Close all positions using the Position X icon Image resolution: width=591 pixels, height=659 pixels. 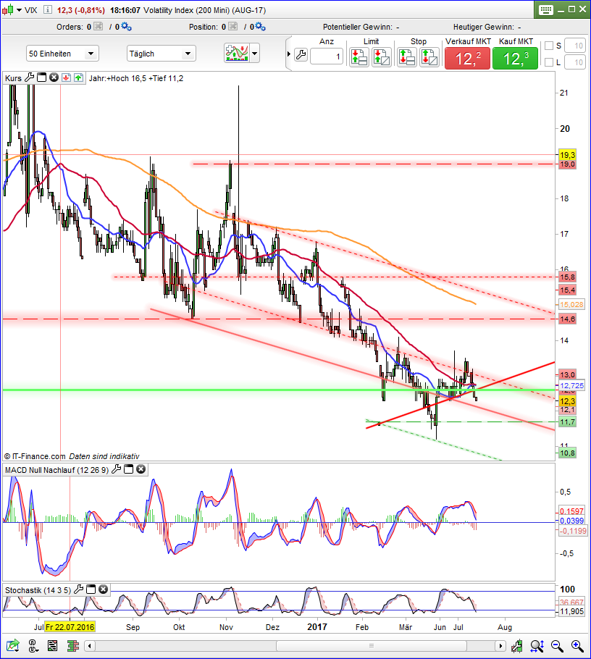point(233,27)
